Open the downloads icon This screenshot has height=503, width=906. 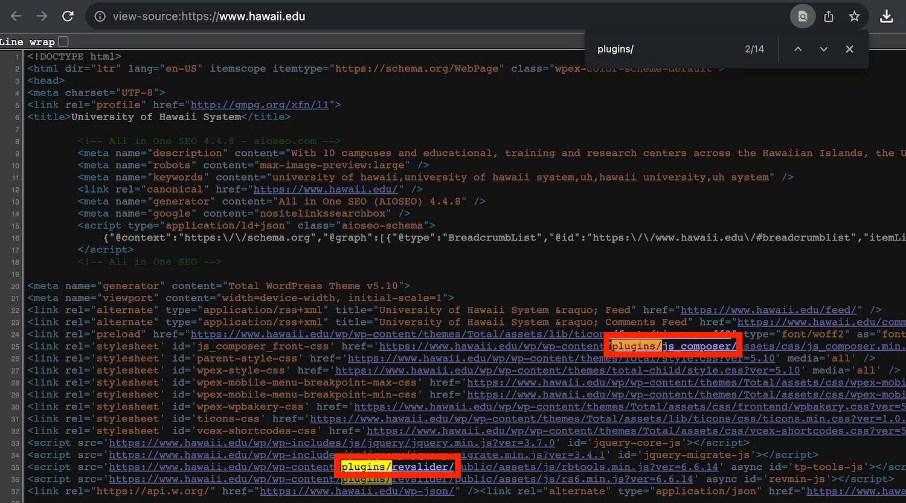point(887,16)
